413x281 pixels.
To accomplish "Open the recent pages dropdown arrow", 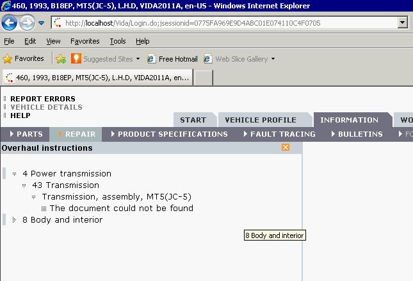I will 42,23.
